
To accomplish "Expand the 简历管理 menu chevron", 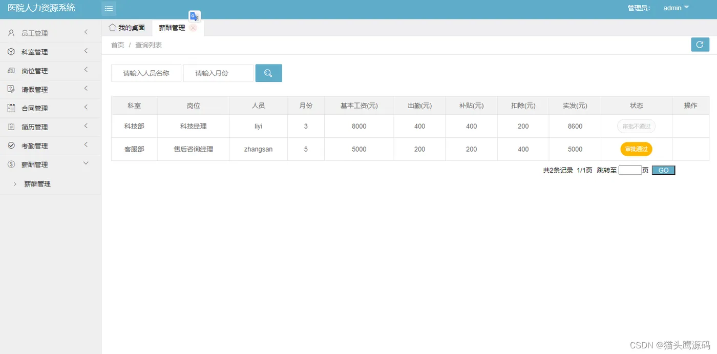I will pyautogui.click(x=86, y=126).
